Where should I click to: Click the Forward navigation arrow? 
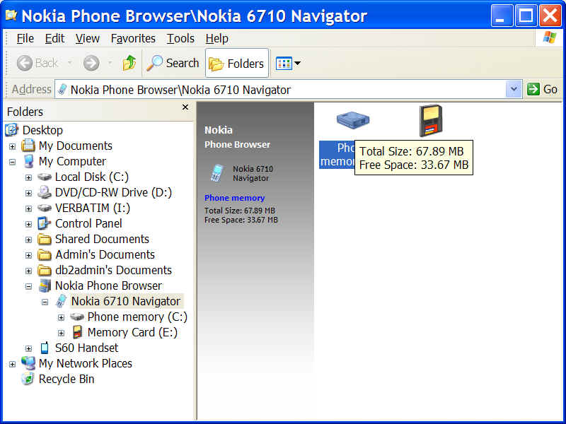click(91, 64)
